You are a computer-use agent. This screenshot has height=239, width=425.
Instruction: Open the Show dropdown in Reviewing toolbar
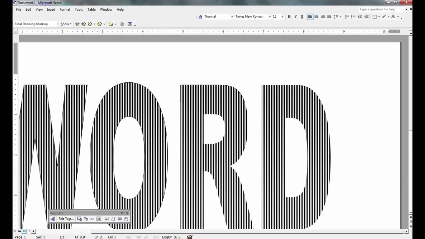[66, 24]
